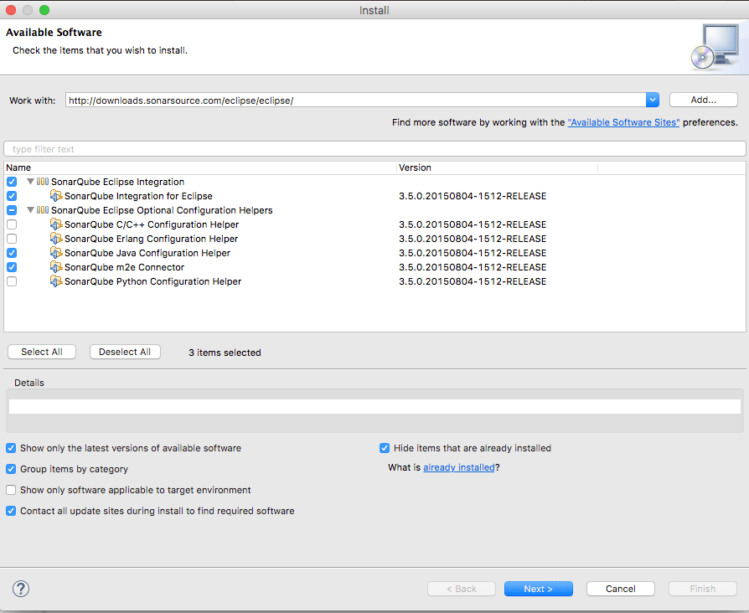Image resolution: width=749 pixels, height=613 pixels.
Task: Toggle Show only the latest versions checkbox
Action: (x=11, y=448)
